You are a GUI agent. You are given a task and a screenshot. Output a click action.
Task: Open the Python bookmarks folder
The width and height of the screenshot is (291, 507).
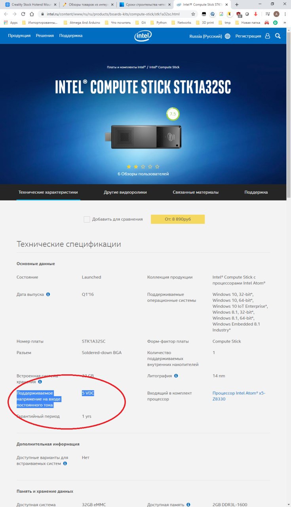pos(159,23)
